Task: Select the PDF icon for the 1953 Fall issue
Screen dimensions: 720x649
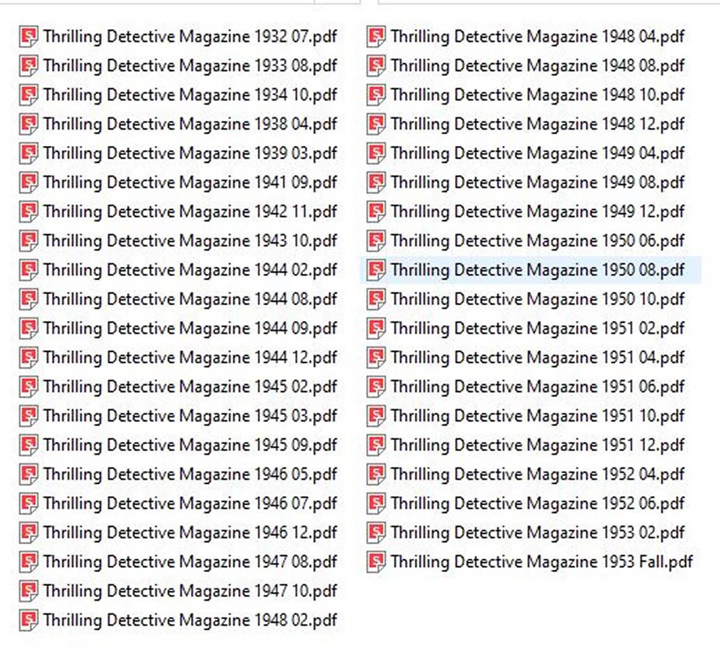Action: (x=376, y=562)
